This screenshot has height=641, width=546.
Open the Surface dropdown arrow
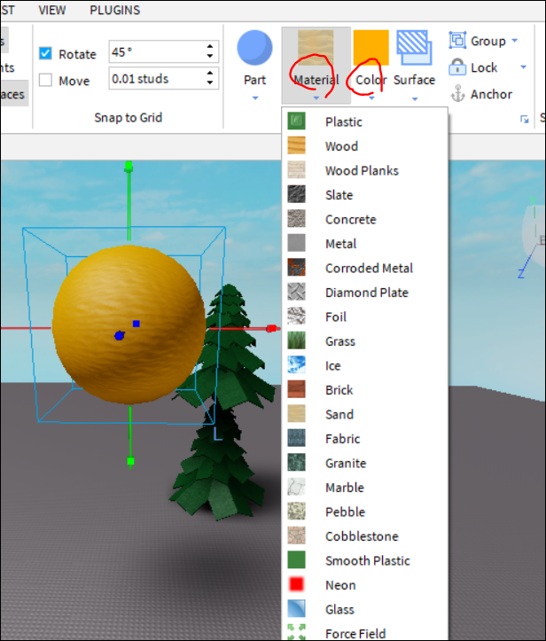point(415,99)
